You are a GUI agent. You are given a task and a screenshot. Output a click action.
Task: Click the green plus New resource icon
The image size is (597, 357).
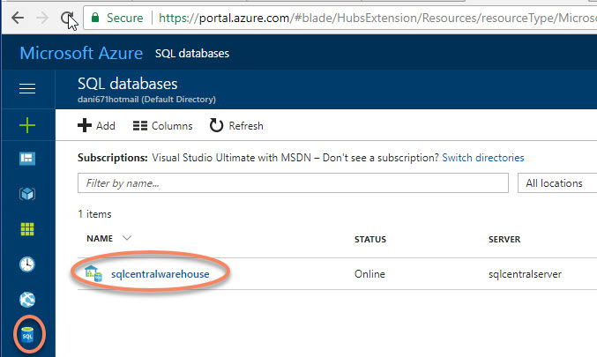(27, 126)
